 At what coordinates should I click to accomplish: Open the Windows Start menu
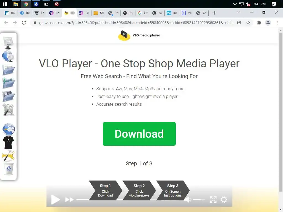[x=5, y=4]
